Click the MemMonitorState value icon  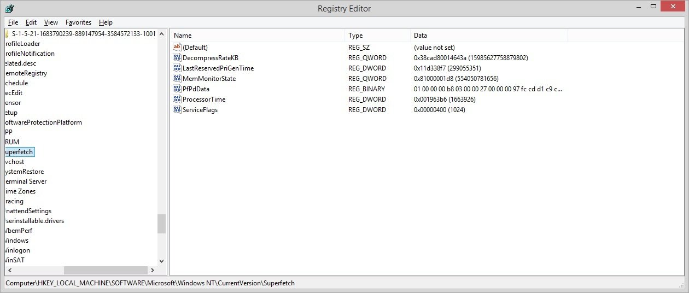click(177, 79)
